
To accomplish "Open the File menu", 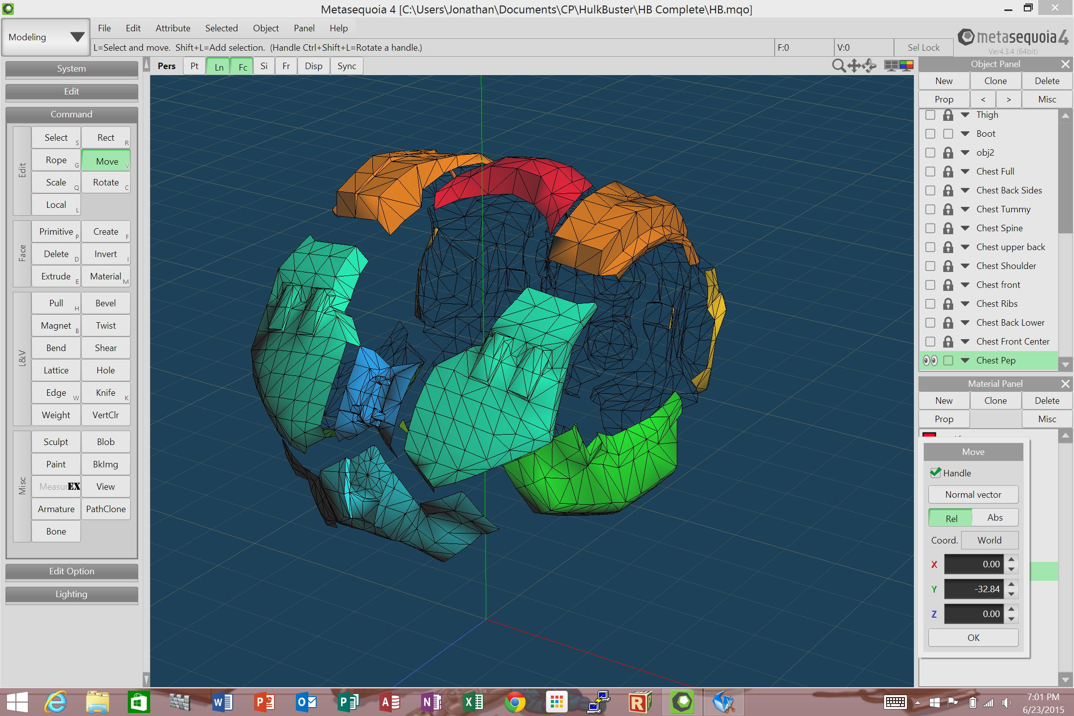I will tap(104, 28).
